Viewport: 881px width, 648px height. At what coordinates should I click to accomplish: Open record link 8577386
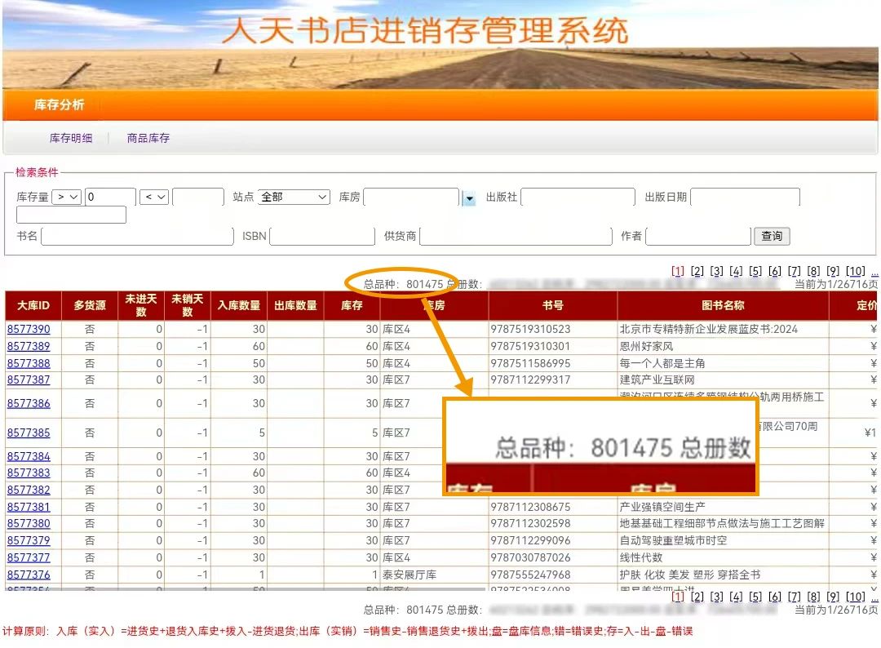(29, 403)
